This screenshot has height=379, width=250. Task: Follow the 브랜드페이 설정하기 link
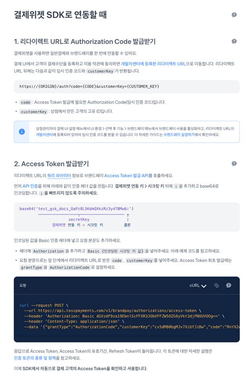pos(179,134)
